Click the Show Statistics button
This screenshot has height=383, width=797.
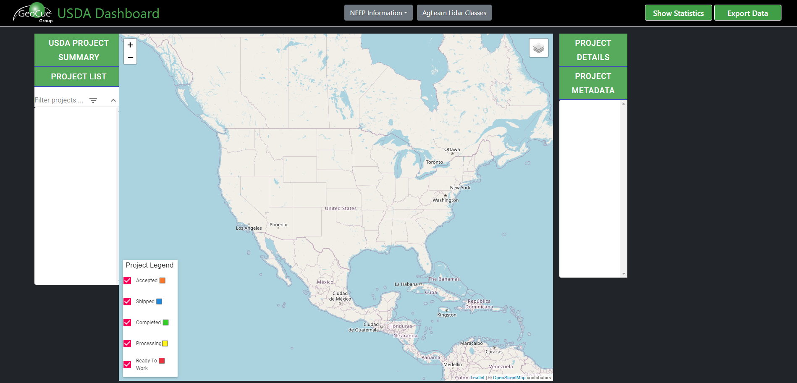(x=678, y=13)
